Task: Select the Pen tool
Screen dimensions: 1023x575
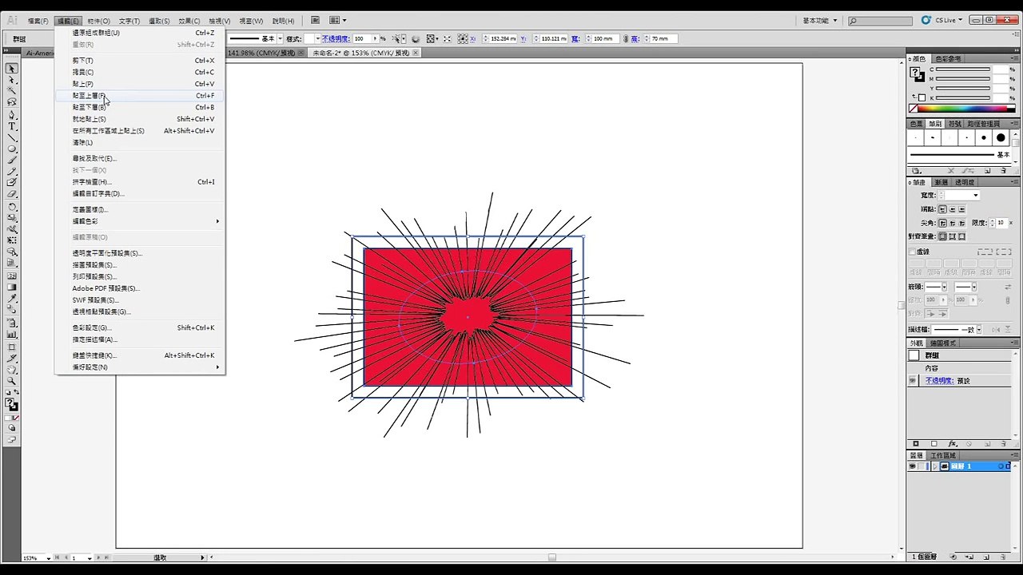Action: pos(12,115)
